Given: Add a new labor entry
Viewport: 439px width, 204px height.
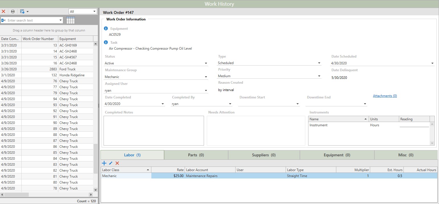Looking at the screenshot, I should pos(104,163).
